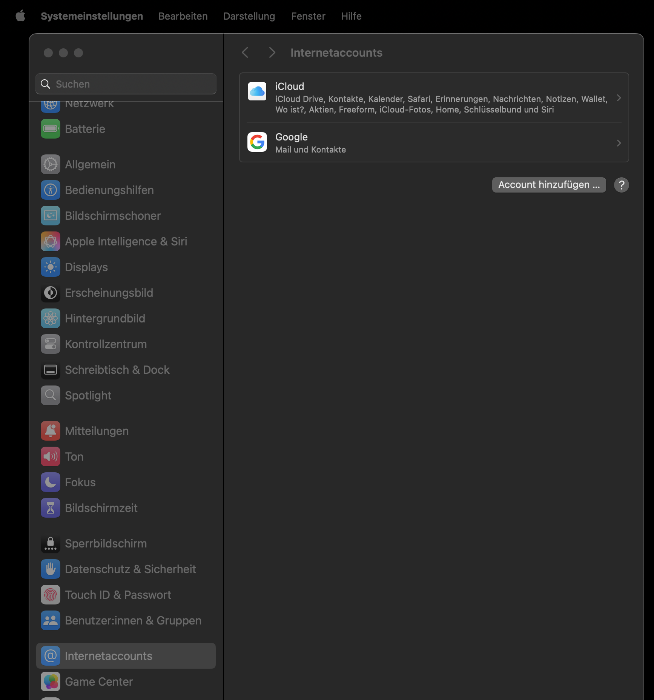The height and width of the screenshot is (700, 654).
Task: Select Allgemein in the sidebar
Action: [90, 164]
